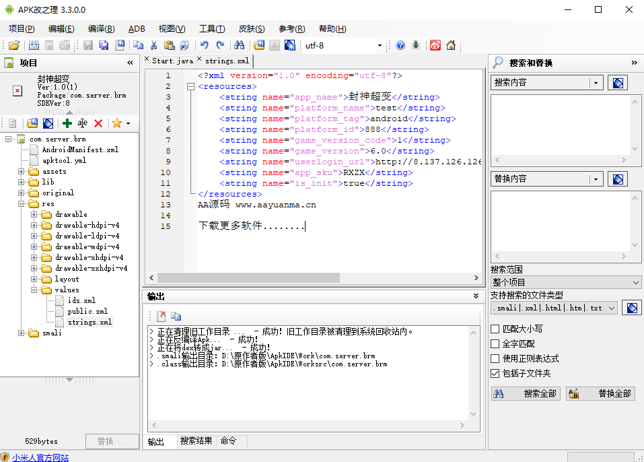This screenshot has height=462, width=644.
Task: Click the output panel scroll-down arrow
Action: [473, 414]
